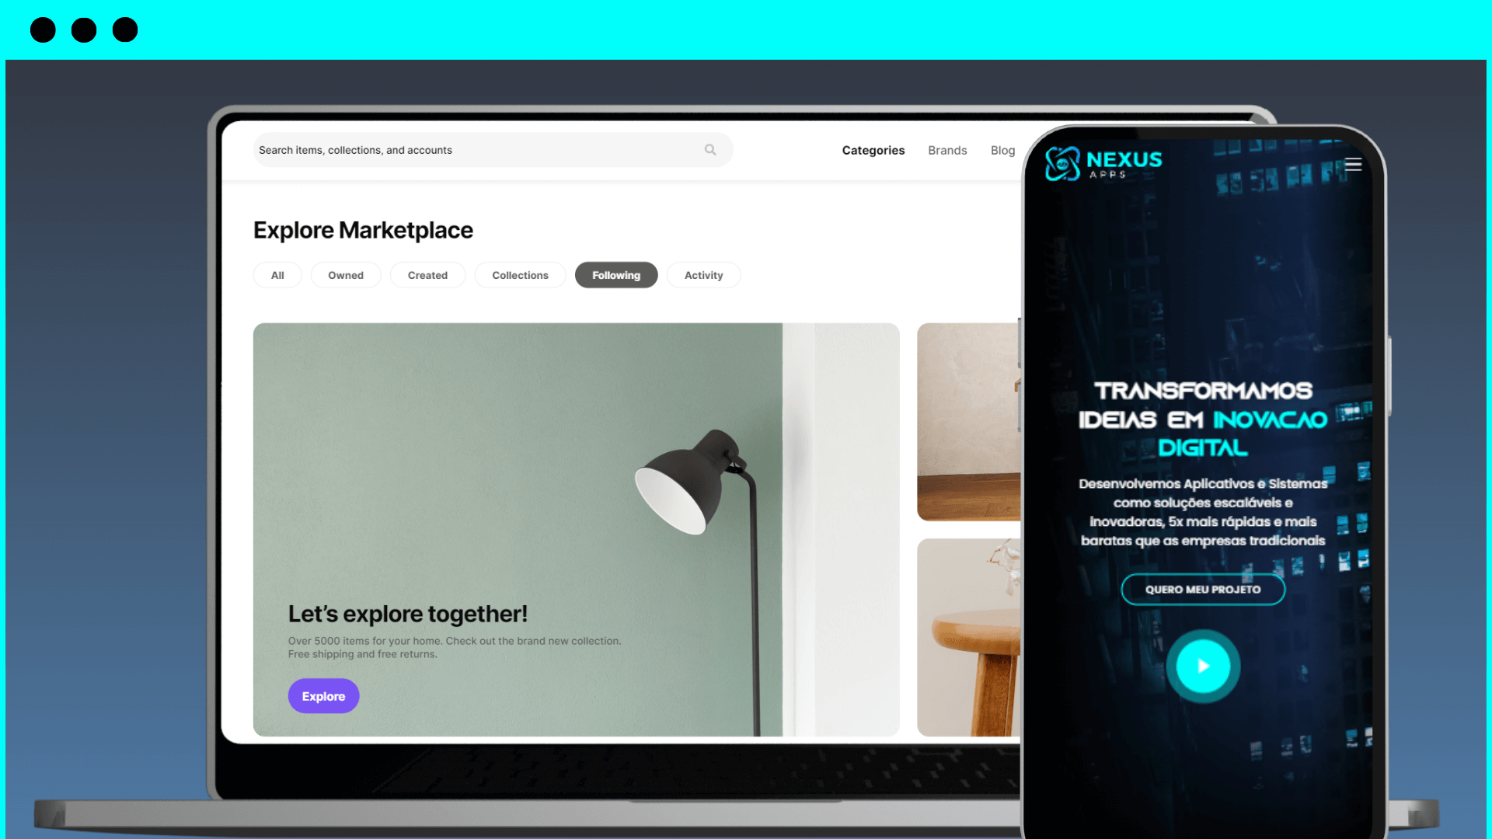Click the search magnifier icon

pyautogui.click(x=710, y=150)
